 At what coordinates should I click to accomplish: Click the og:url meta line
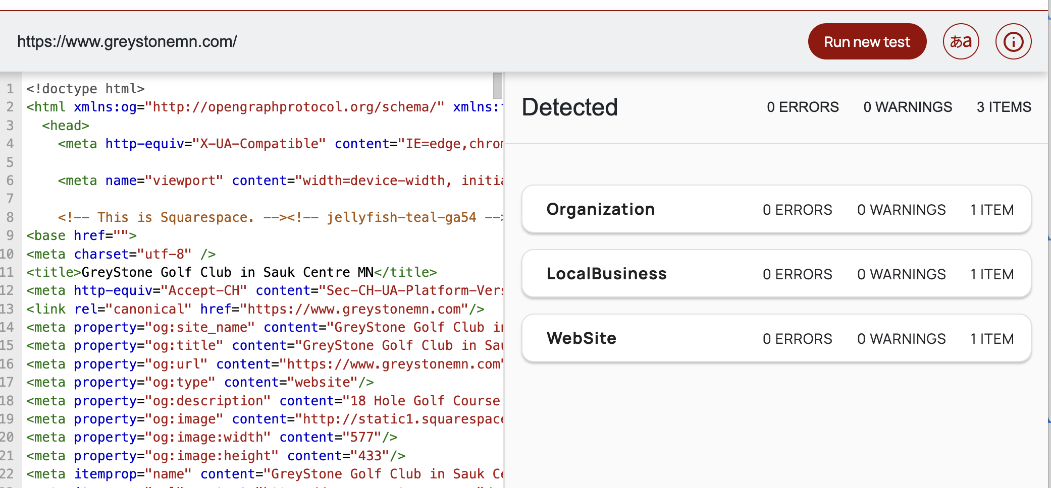click(265, 364)
